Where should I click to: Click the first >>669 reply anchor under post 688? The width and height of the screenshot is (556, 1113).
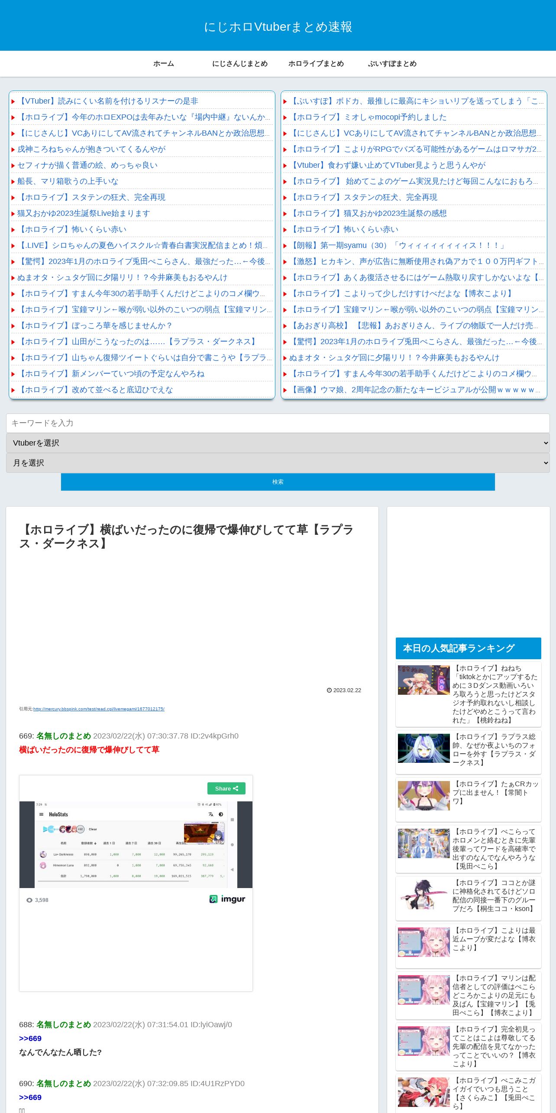click(x=30, y=1038)
